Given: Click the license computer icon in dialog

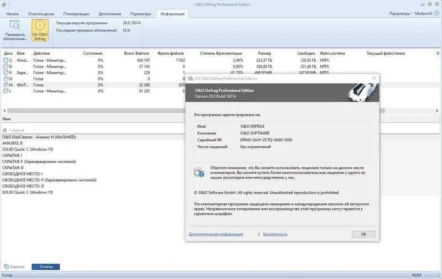Looking at the screenshot, I should point(199,172).
